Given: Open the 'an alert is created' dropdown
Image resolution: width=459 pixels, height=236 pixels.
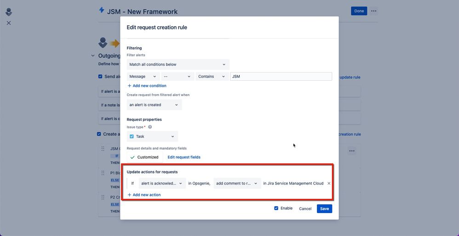Looking at the screenshot, I should [x=154, y=105].
